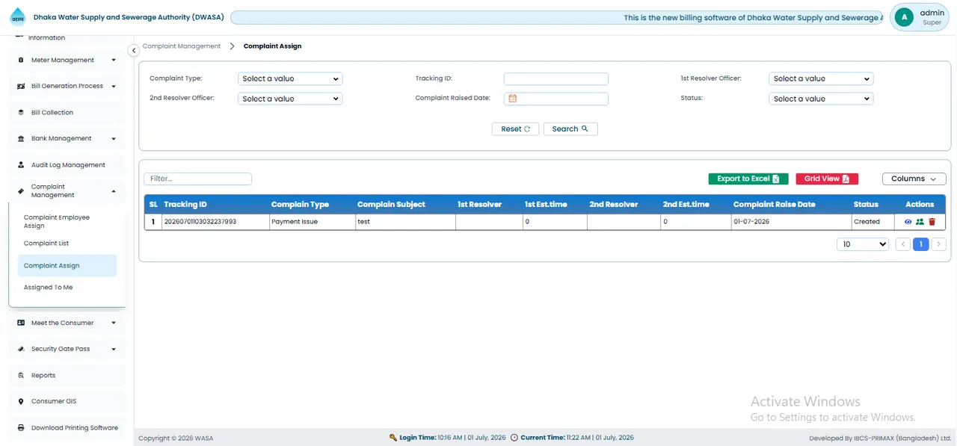Delete the complaint with the red trash icon
Viewport: 957px width, 446px height.
[932, 222]
